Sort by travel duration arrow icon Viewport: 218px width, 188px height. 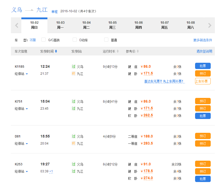(x=118, y=51)
